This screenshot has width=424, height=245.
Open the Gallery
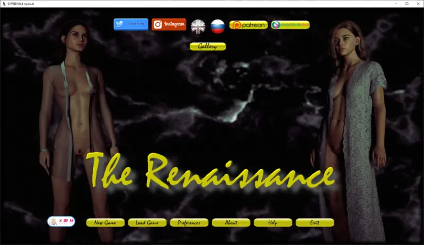[x=208, y=46]
